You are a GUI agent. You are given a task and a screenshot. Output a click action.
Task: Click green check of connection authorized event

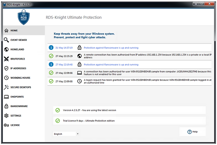51,73
